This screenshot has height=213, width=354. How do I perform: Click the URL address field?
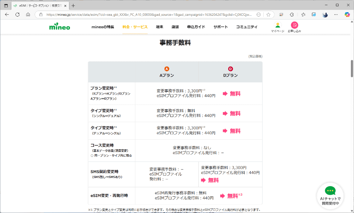click(149, 15)
